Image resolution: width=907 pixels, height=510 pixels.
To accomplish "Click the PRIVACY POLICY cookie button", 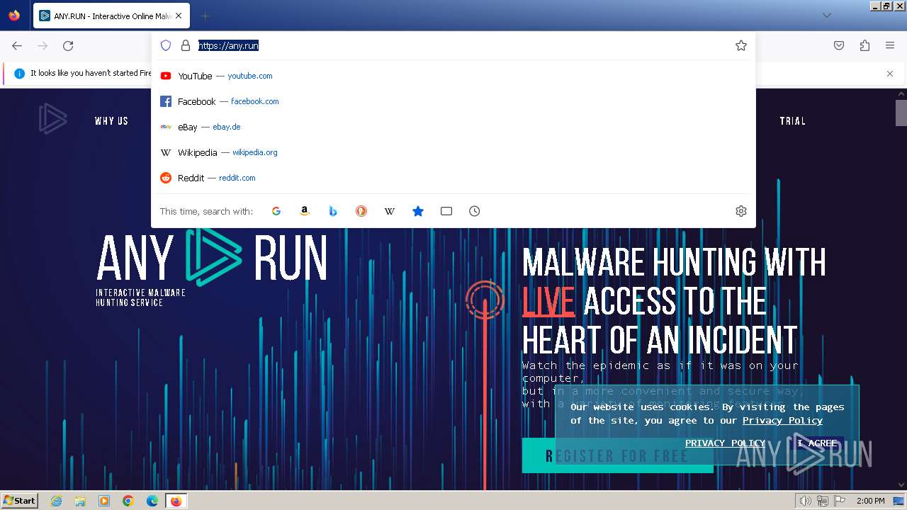I will (725, 443).
